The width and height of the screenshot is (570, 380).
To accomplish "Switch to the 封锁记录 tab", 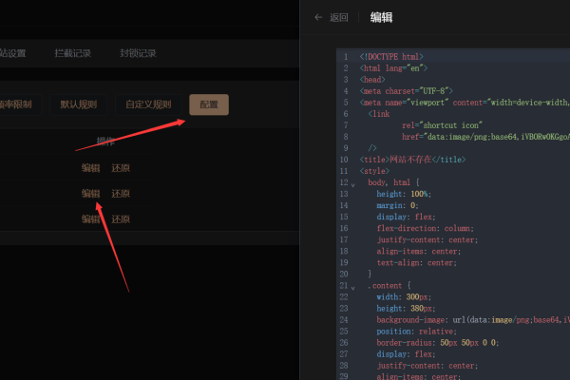I will click(138, 53).
